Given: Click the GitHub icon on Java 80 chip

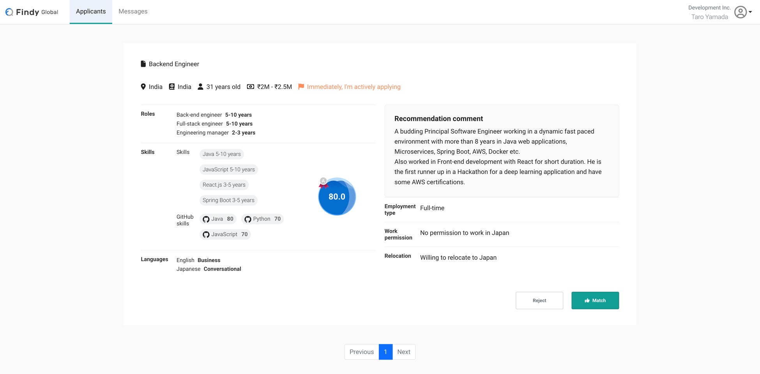Looking at the screenshot, I should 206,219.
